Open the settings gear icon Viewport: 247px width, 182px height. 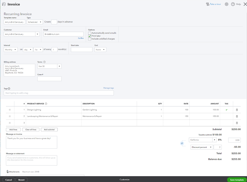[x=227, y=4]
